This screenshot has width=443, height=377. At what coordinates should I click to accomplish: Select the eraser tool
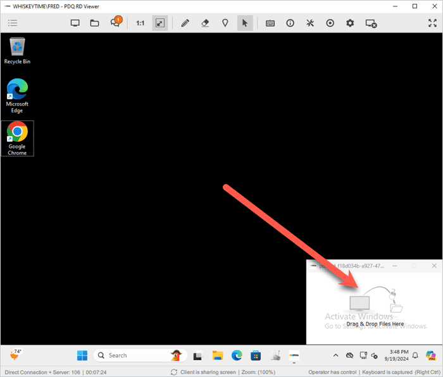(x=205, y=23)
